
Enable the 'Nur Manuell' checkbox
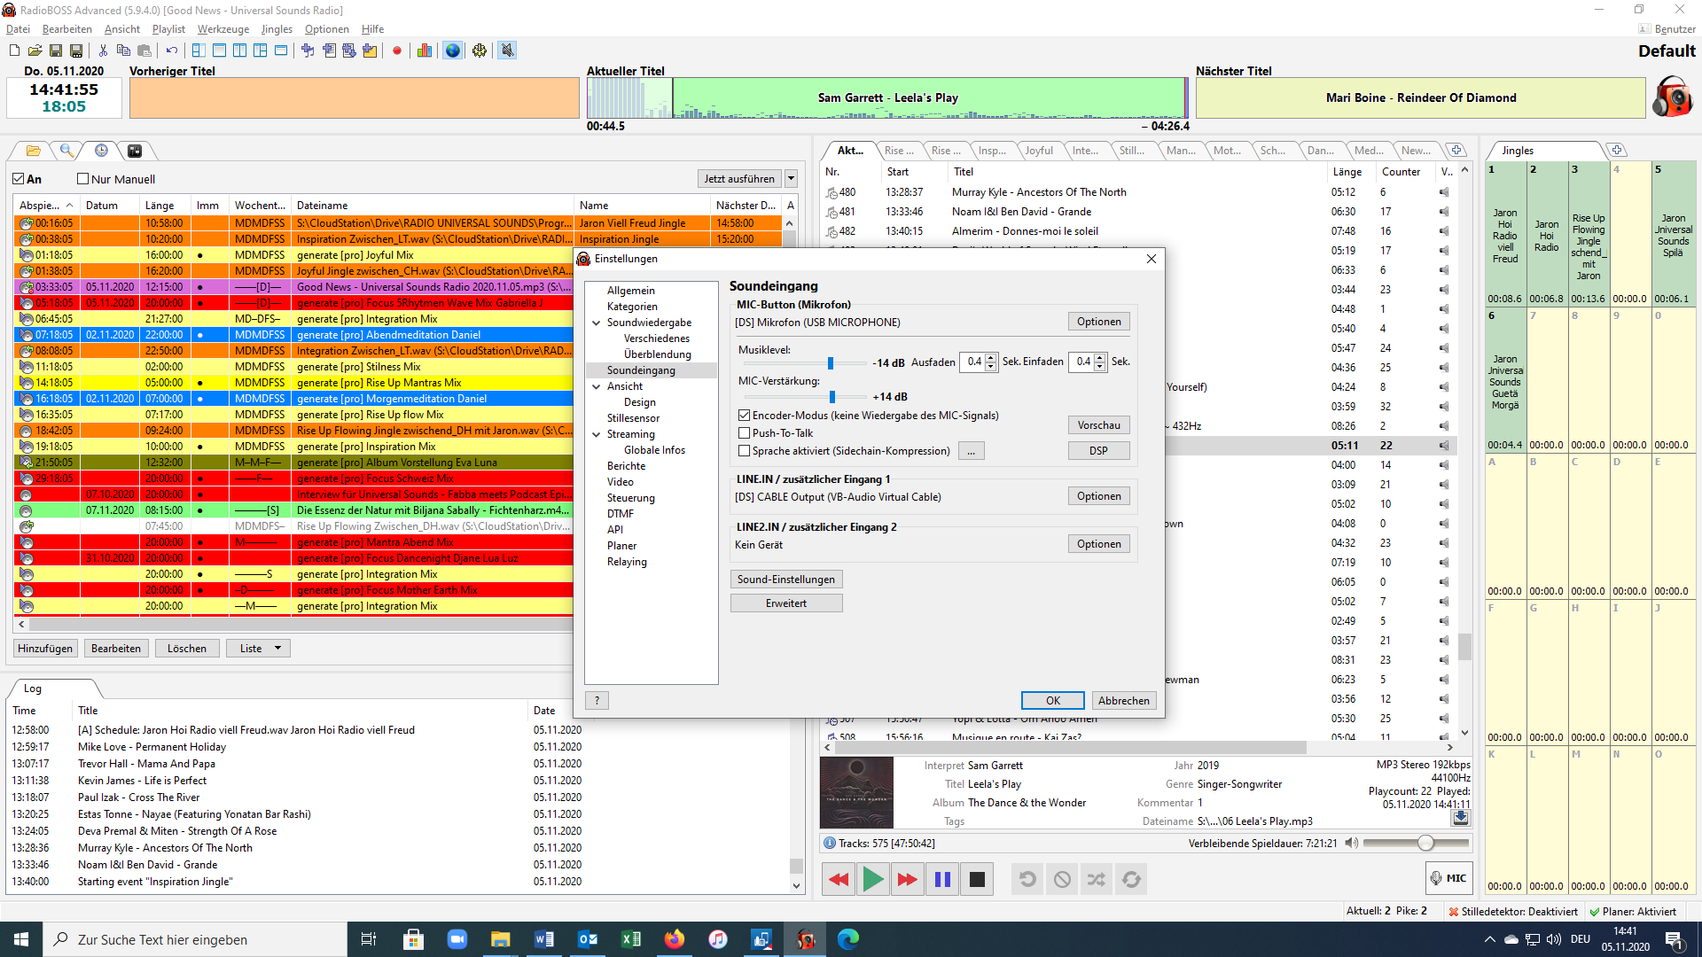click(83, 179)
